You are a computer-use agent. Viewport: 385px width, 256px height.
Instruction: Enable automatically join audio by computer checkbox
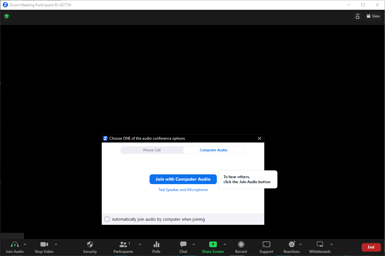coord(107,219)
